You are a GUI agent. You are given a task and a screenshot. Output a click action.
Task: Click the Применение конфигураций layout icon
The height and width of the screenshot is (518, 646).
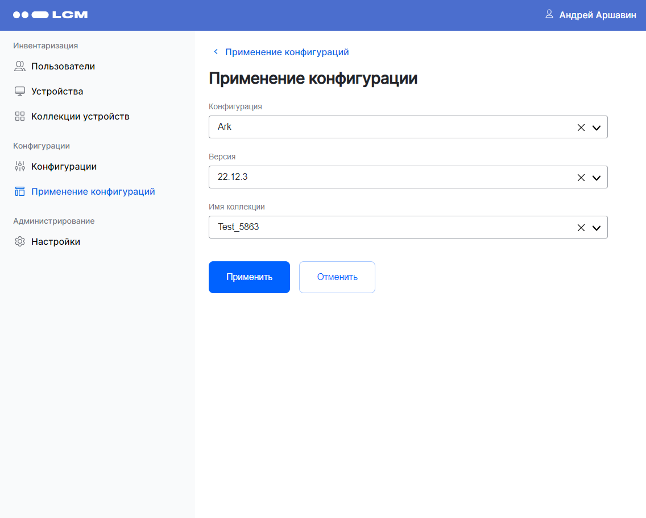tap(20, 192)
